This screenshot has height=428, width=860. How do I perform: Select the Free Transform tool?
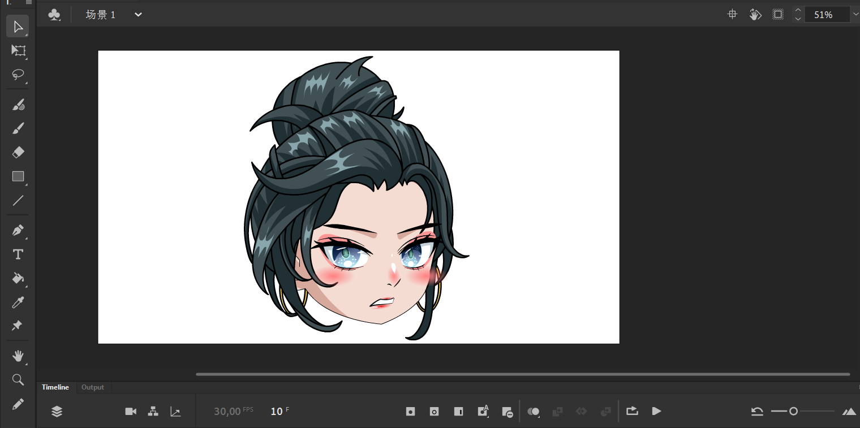tap(18, 50)
